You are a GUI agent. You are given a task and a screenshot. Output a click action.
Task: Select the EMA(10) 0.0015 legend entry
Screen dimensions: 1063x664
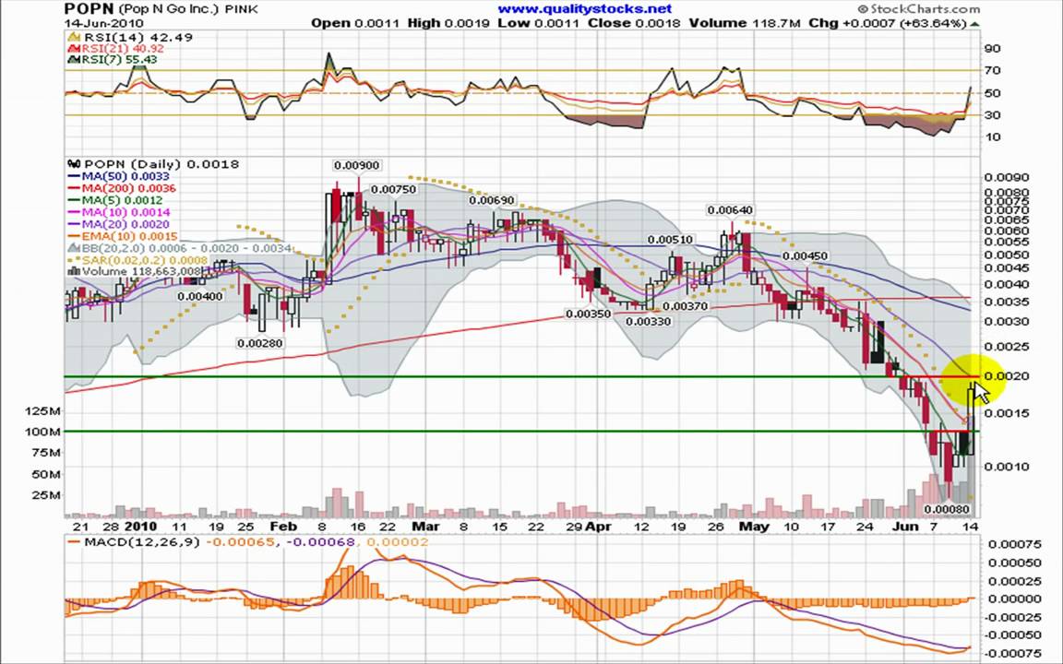(x=123, y=236)
